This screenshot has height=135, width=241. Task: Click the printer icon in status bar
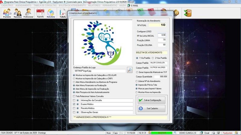point(214,133)
